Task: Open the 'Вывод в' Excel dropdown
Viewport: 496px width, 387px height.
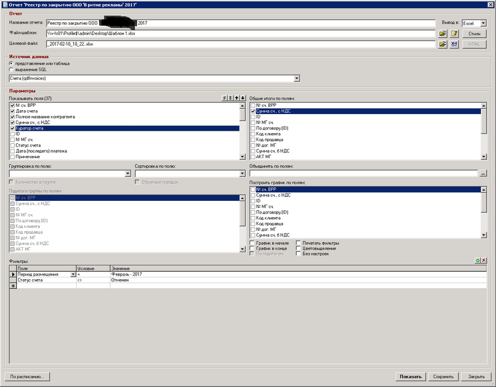Action: pos(483,23)
